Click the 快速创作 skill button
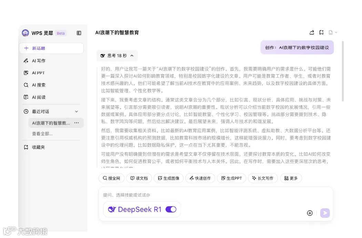 (x=200, y=178)
